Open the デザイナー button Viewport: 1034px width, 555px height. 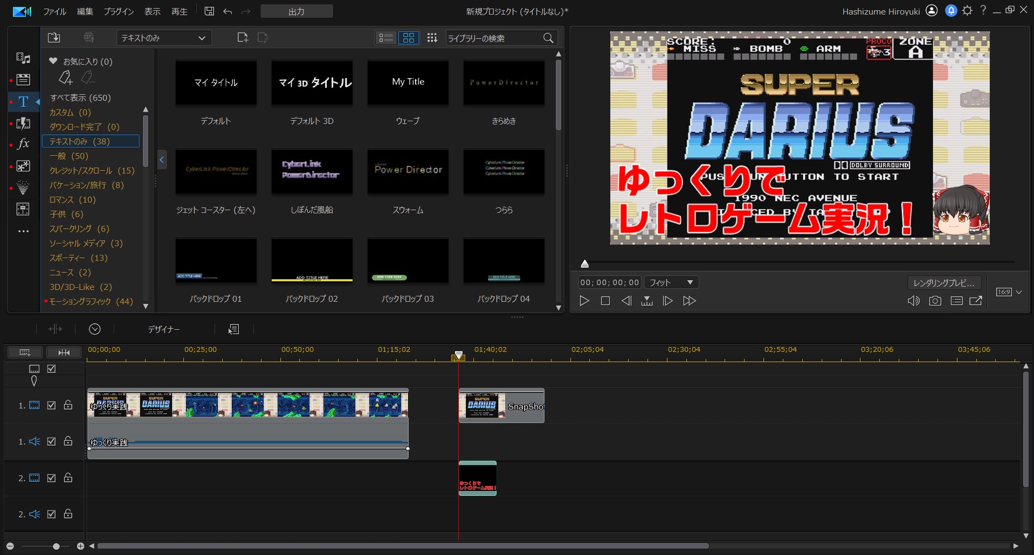164,329
